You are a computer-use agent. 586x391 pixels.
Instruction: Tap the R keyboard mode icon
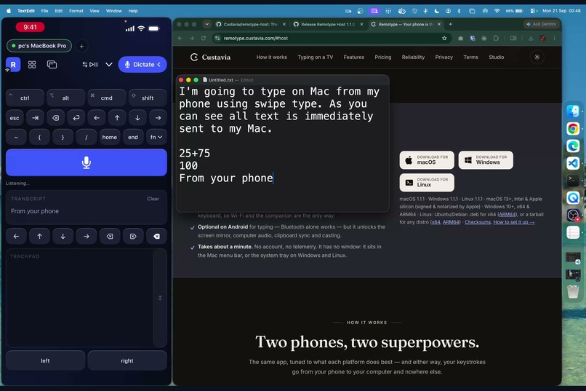tap(13, 64)
